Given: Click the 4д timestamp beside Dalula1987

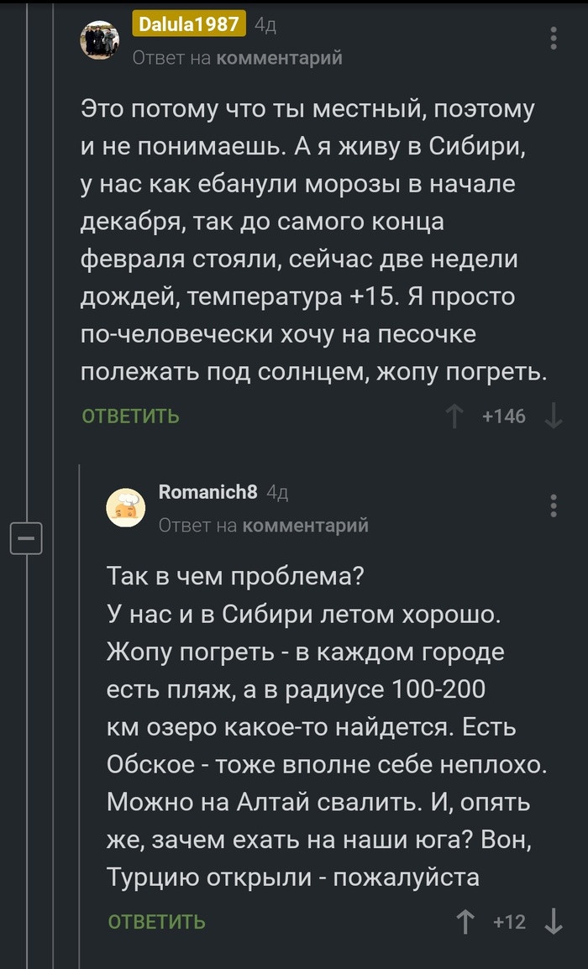Looking at the screenshot, I should click(265, 26).
